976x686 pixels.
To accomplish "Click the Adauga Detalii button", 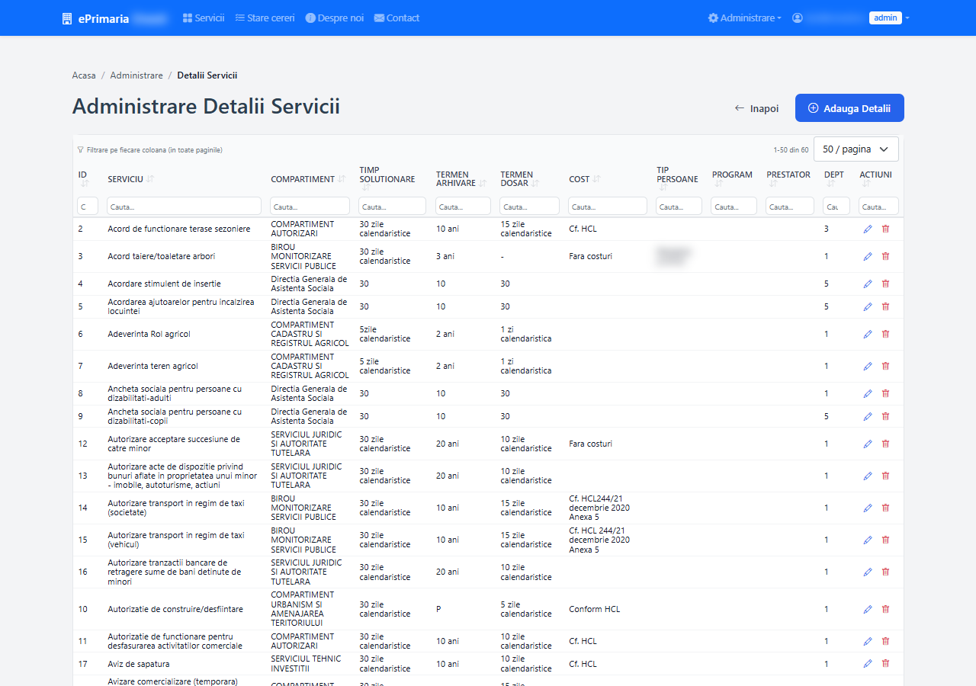I will 849,108.
